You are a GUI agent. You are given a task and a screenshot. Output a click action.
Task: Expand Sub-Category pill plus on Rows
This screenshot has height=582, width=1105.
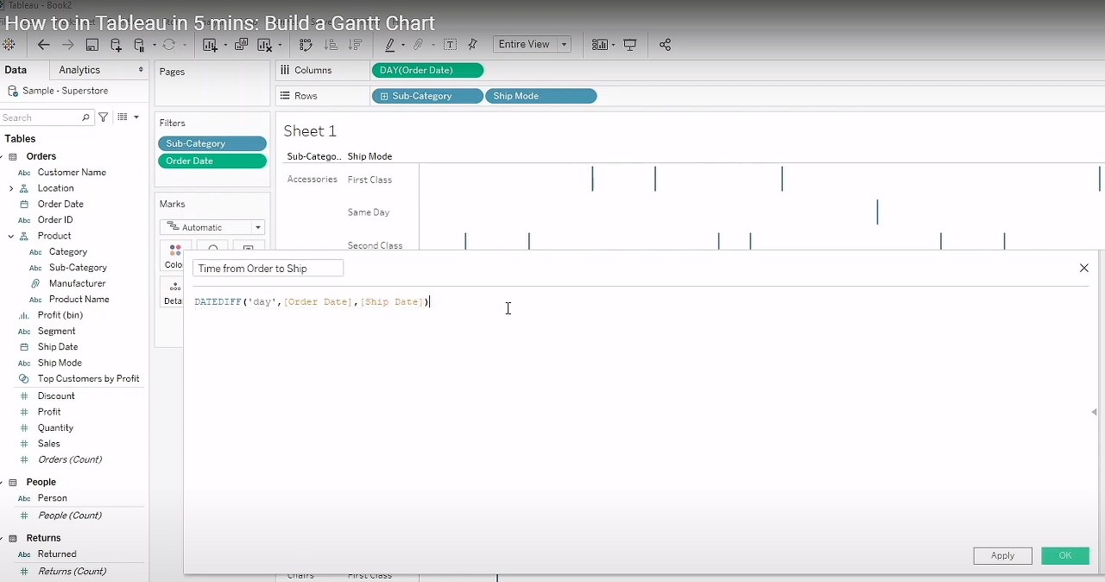[383, 96]
